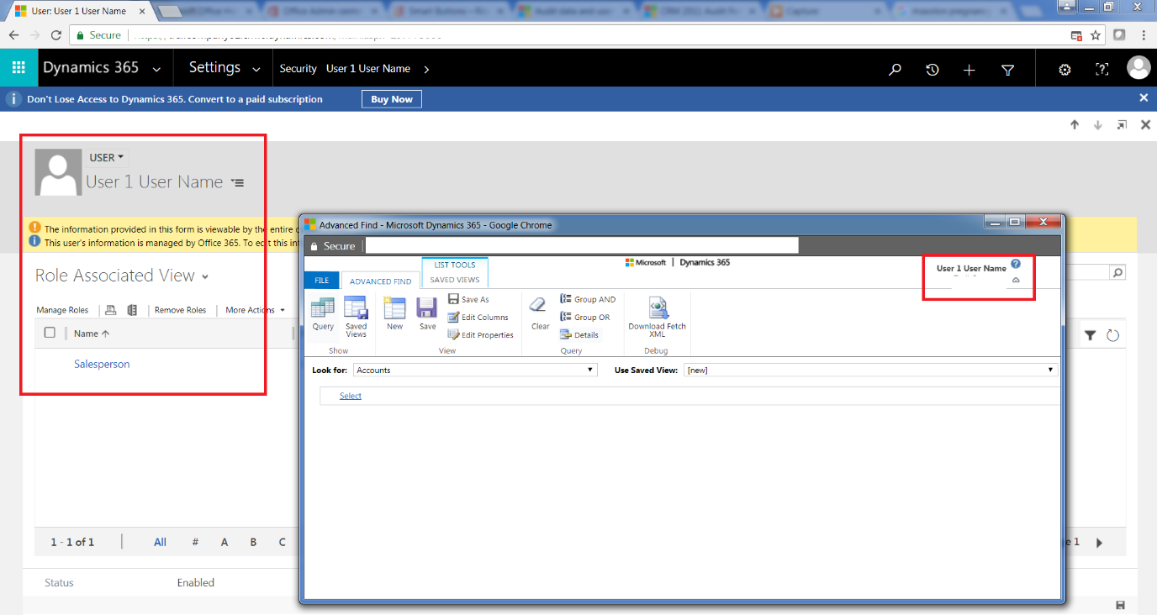Click the search magnifier of the roles grid

click(1117, 273)
